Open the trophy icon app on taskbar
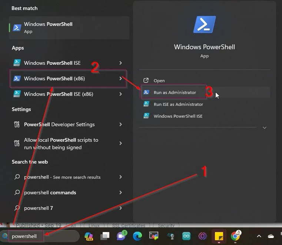Viewport: 282px width, 245px height. click(x=170, y=236)
